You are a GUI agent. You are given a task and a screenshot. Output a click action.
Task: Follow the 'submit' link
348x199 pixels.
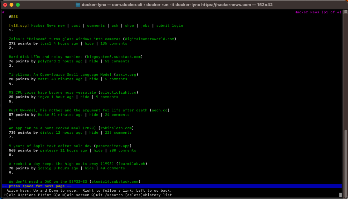(163, 25)
